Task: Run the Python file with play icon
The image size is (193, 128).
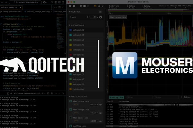Action: point(54,7)
